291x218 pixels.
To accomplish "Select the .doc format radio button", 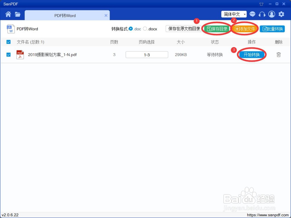I will [x=131, y=29].
